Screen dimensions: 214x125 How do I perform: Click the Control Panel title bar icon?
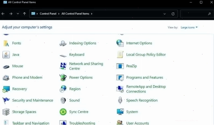coord(5,2)
